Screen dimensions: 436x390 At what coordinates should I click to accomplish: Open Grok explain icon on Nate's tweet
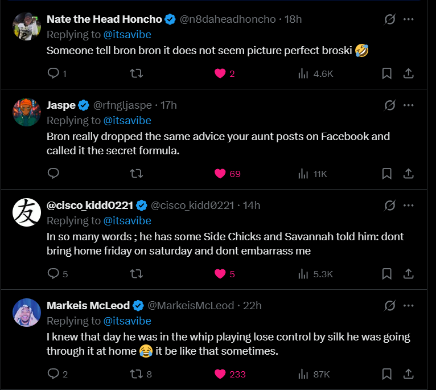390,19
